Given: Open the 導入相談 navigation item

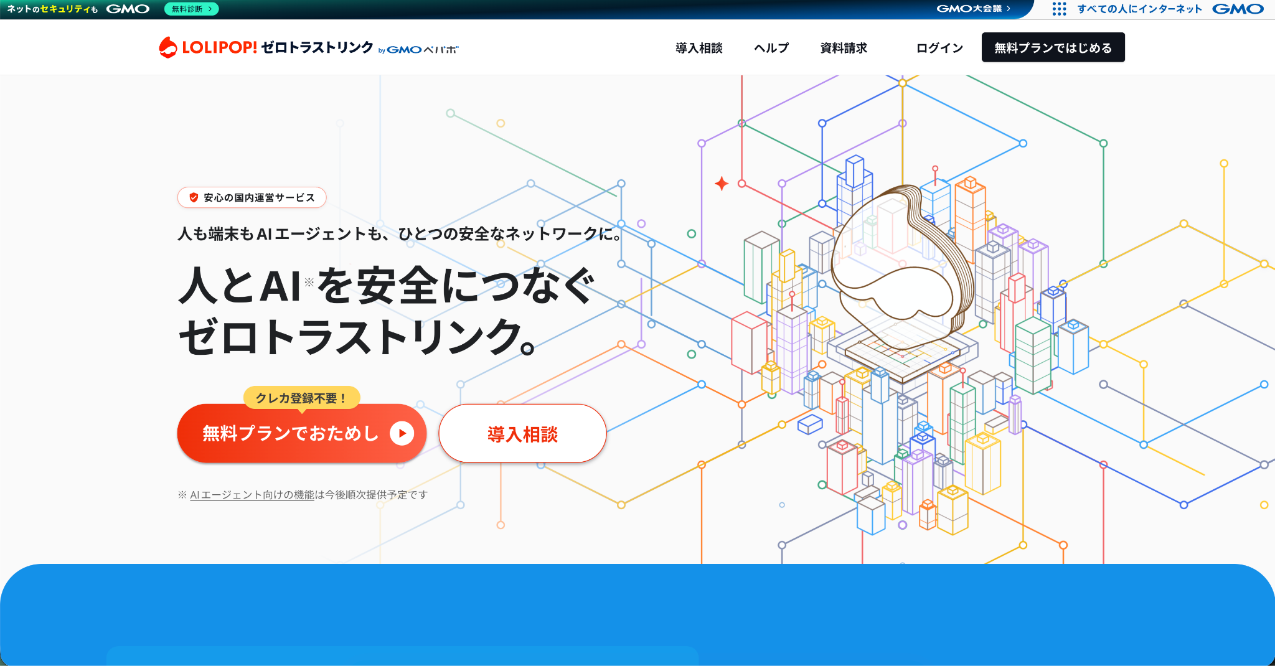Looking at the screenshot, I should (699, 48).
